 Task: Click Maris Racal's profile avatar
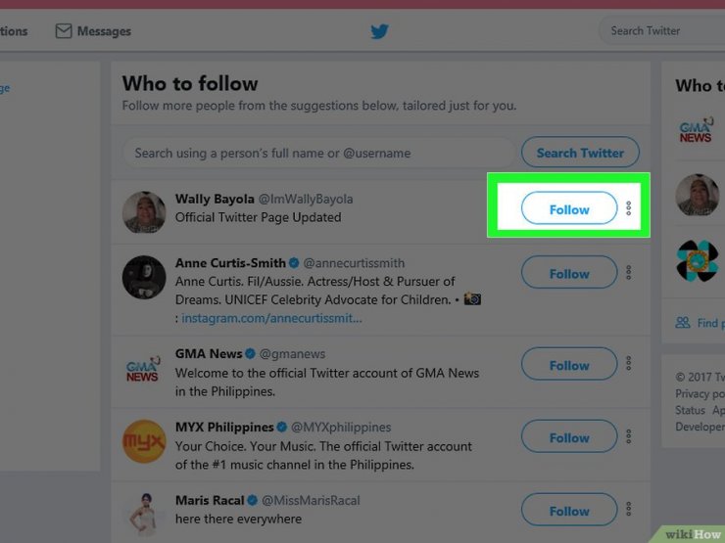click(x=143, y=515)
